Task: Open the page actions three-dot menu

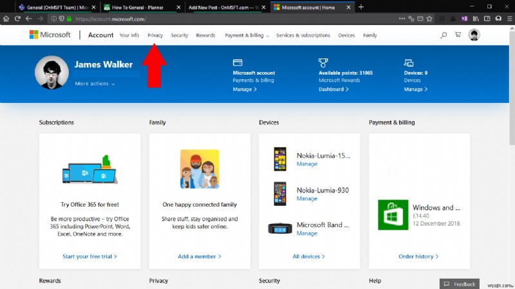Action: pyautogui.click(x=402, y=19)
